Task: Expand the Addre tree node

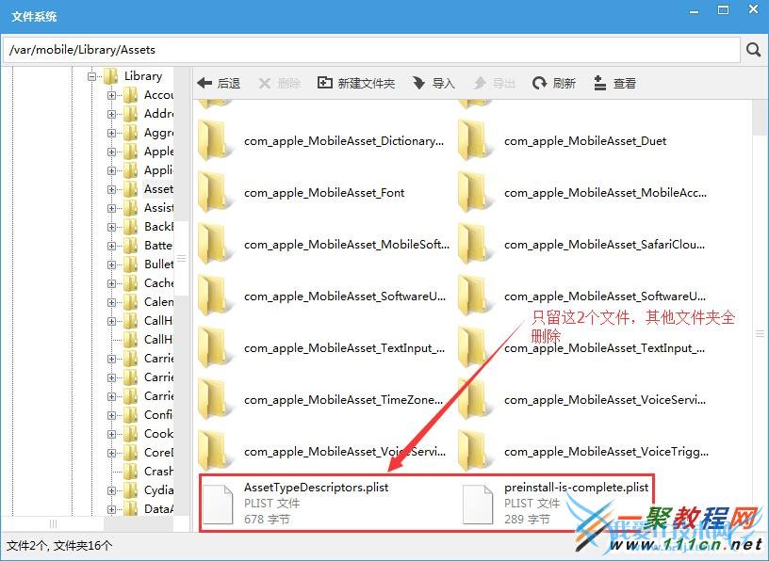Action: (111, 114)
